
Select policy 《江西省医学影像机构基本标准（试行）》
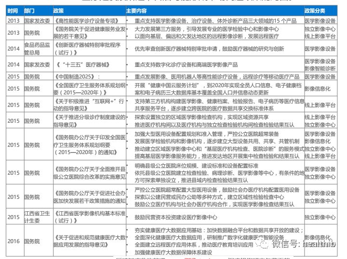pos(90,217)
